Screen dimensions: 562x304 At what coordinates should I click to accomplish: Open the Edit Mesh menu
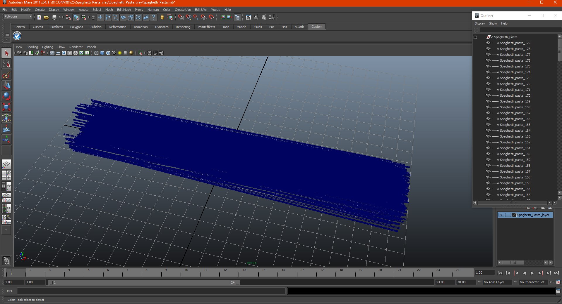(124, 10)
